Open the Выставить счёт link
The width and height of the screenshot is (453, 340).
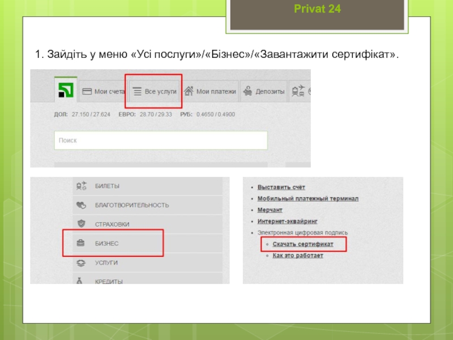pos(281,187)
